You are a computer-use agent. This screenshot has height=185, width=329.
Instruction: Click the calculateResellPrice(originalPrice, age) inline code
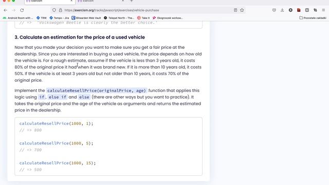coord(97,90)
